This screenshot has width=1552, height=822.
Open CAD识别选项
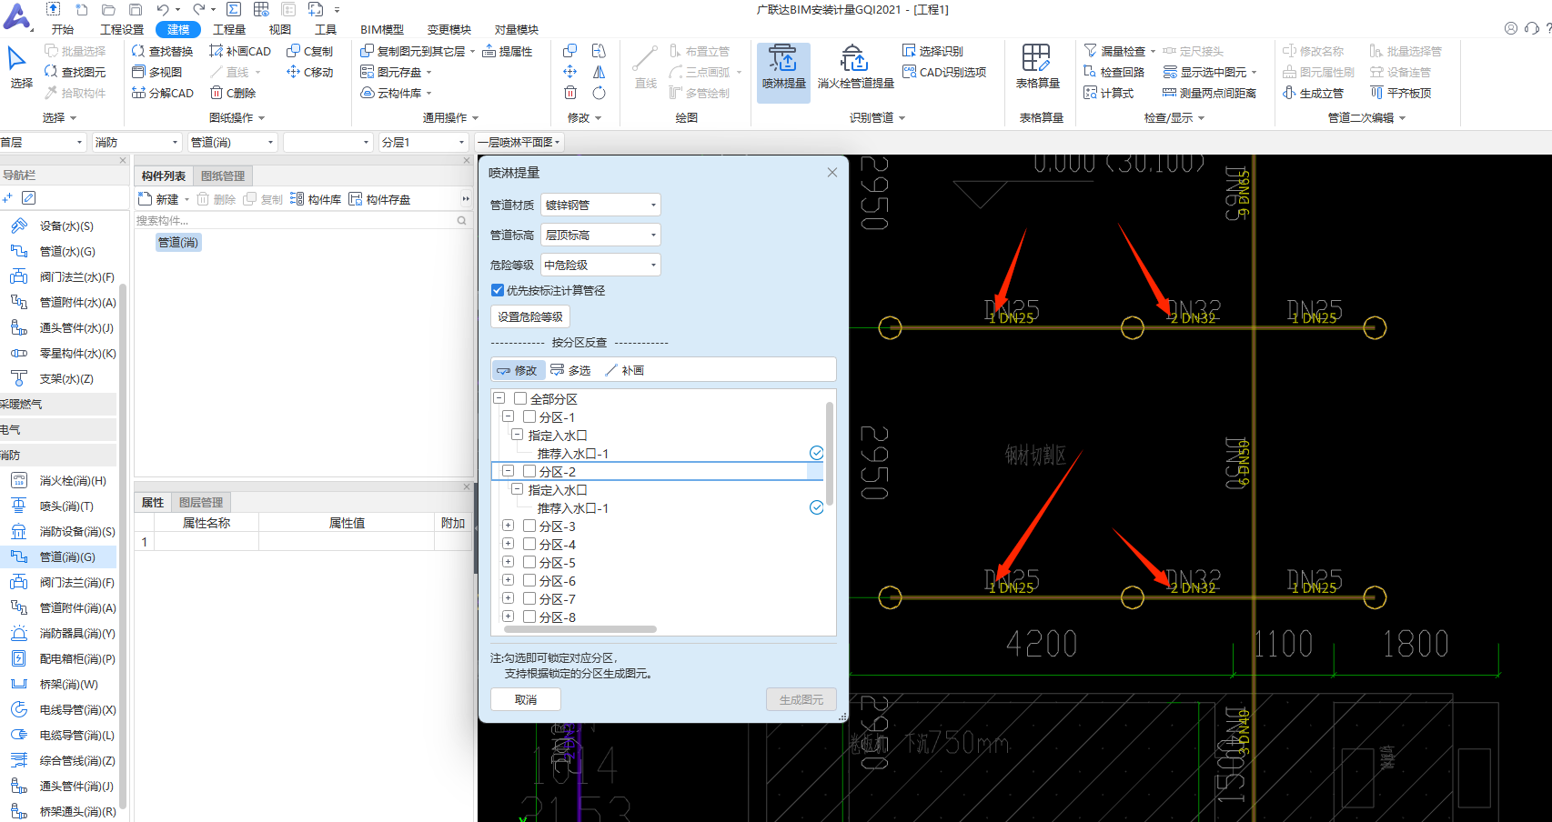tap(944, 72)
